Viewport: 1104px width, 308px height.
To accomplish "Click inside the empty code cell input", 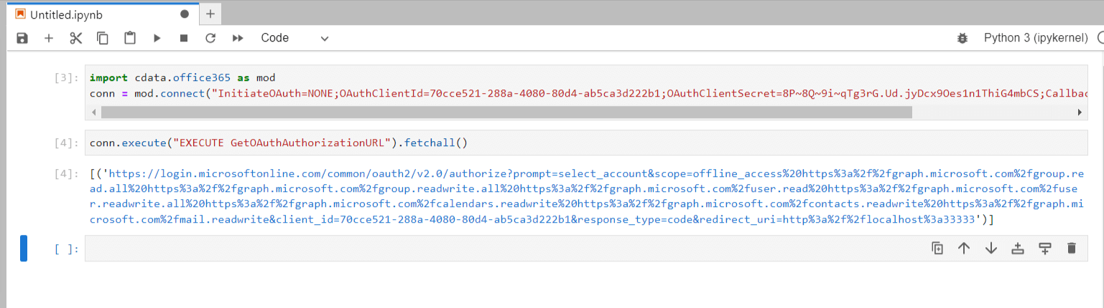I will 503,249.
